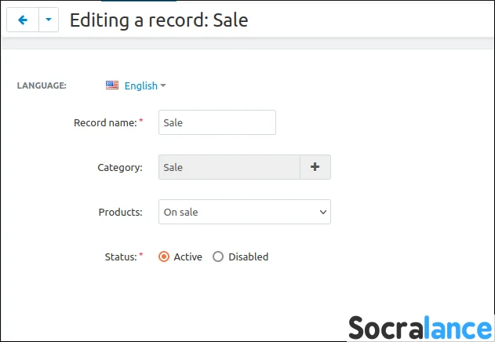Click the 'Category' field label
Screen dimensions: 495x342
pyautogui.click(x=119, y=167)
